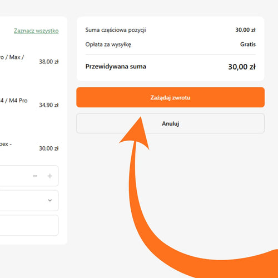
Task: Click the orange Zażądaj zwrotu button
Action: pyautogui.click(x=170, y=97)
